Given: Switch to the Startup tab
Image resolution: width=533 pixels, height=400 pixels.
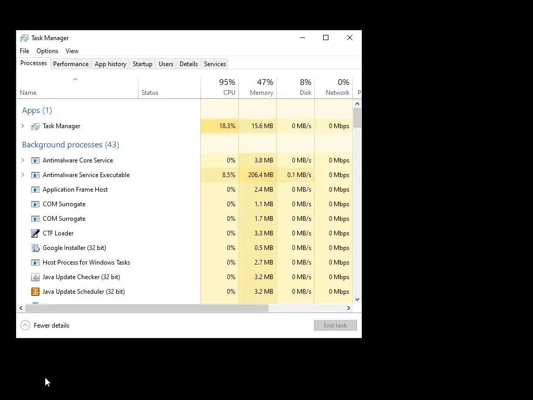Looking at the screenshot, I should click(143, 64).
